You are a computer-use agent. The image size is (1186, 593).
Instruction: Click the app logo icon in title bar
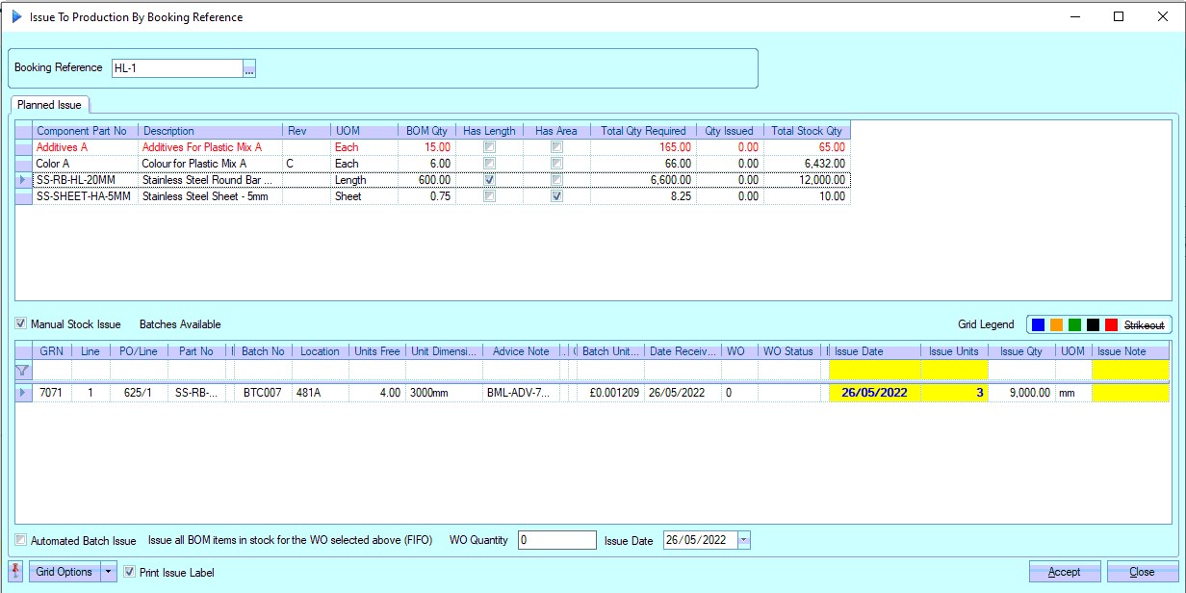(x=16, y=16)
